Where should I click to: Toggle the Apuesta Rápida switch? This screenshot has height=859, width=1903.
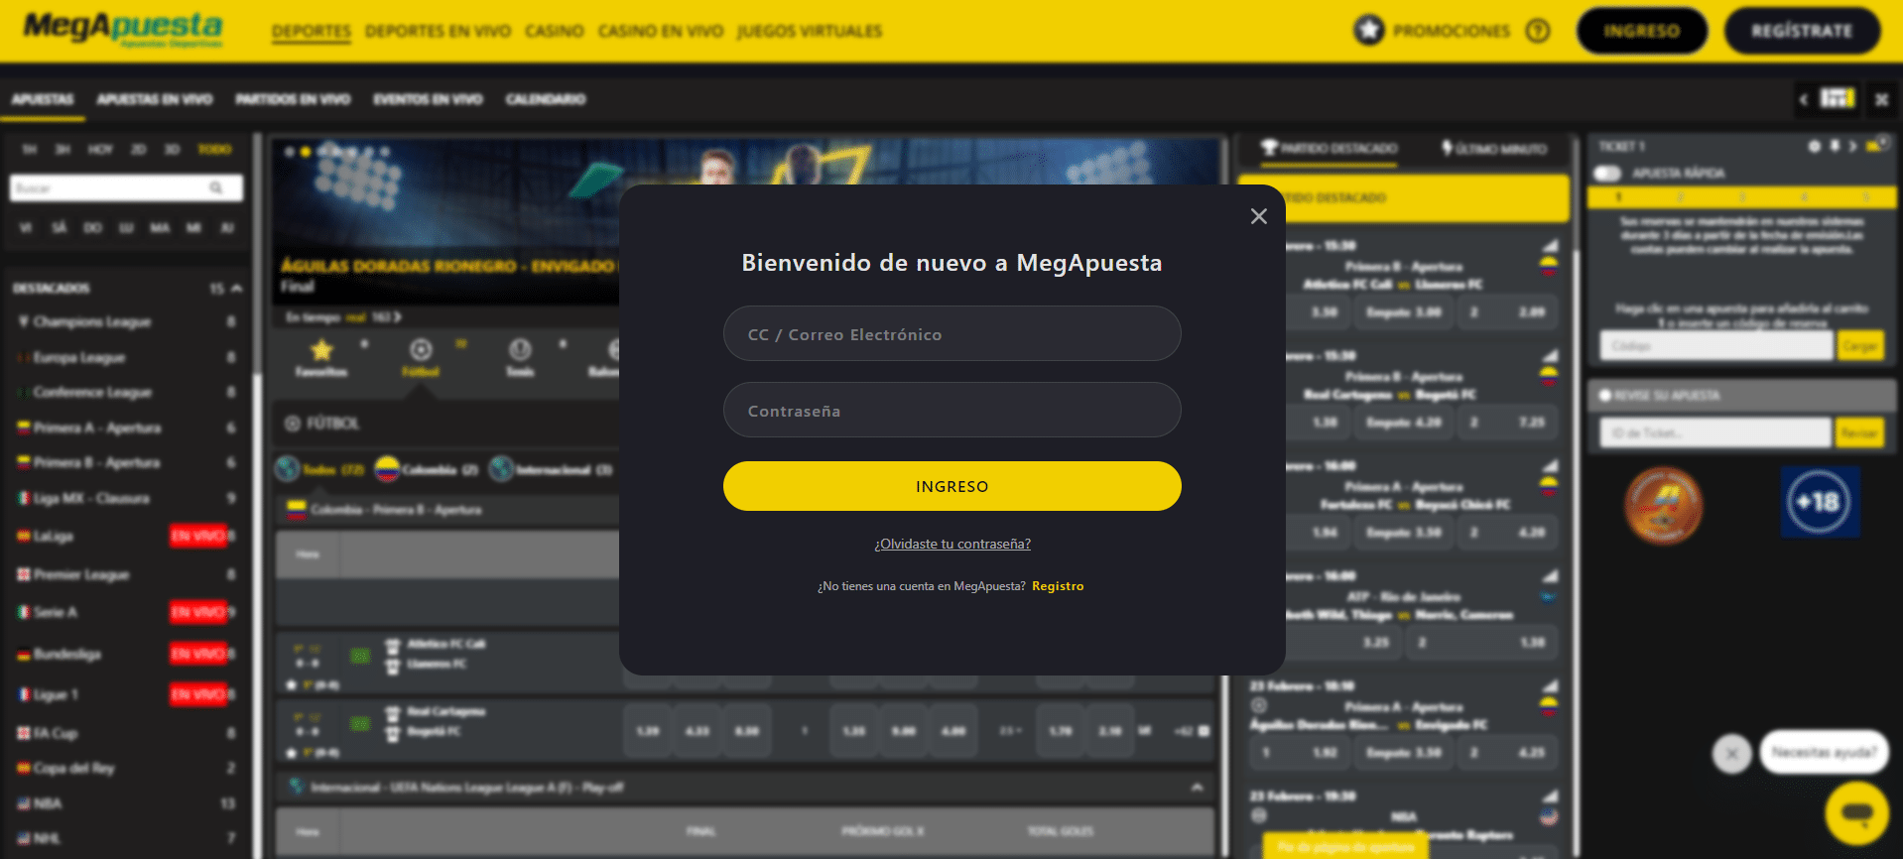click(1607, 173)
